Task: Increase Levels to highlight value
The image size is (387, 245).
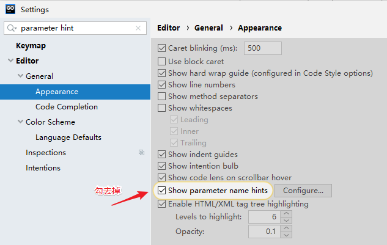Action: 287,214
